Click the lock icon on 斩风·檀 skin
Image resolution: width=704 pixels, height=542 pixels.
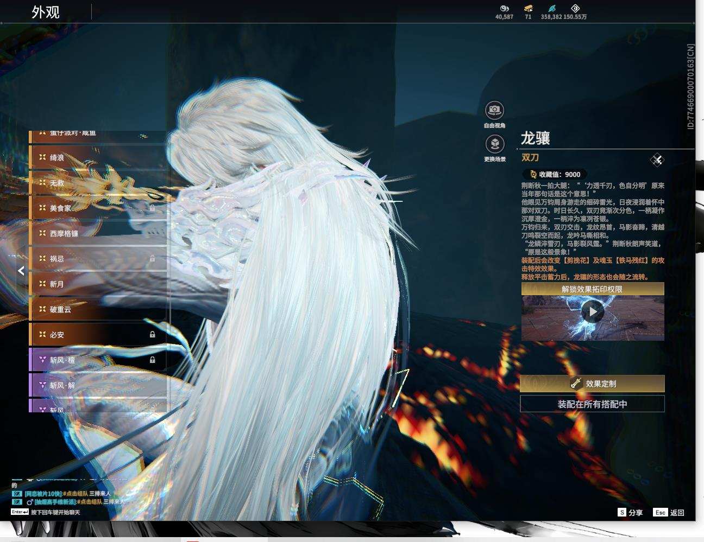152,360
